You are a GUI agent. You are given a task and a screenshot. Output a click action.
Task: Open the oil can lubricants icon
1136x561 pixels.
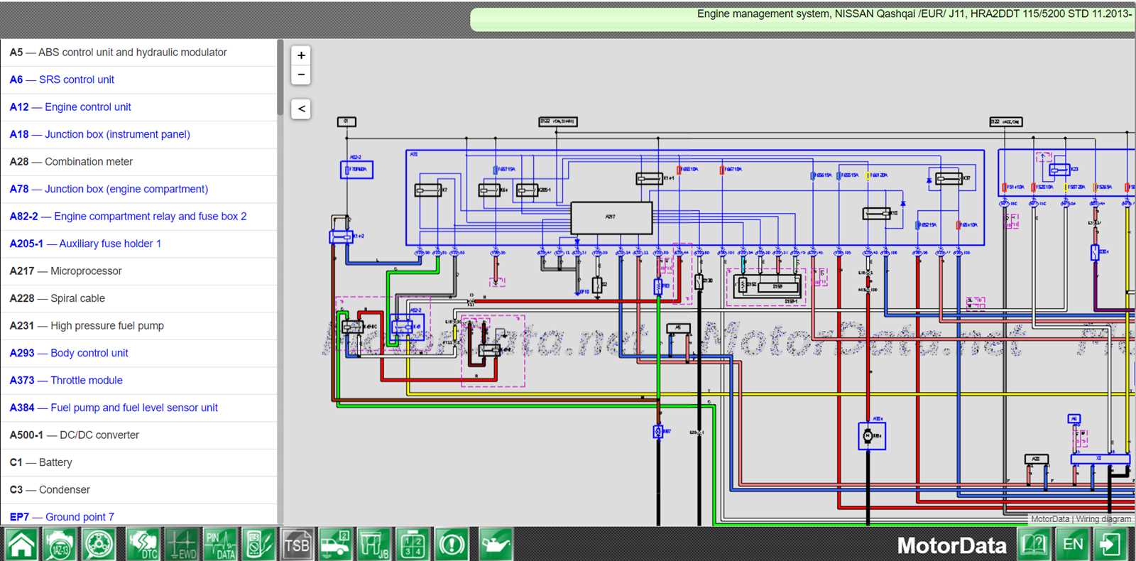coord(496,545)
